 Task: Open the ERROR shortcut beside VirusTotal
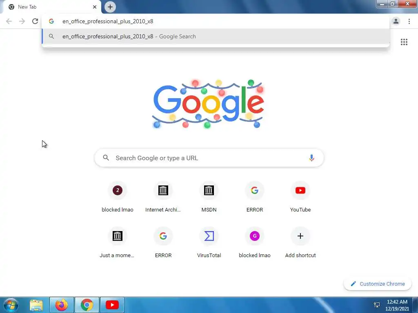point(163,243)
